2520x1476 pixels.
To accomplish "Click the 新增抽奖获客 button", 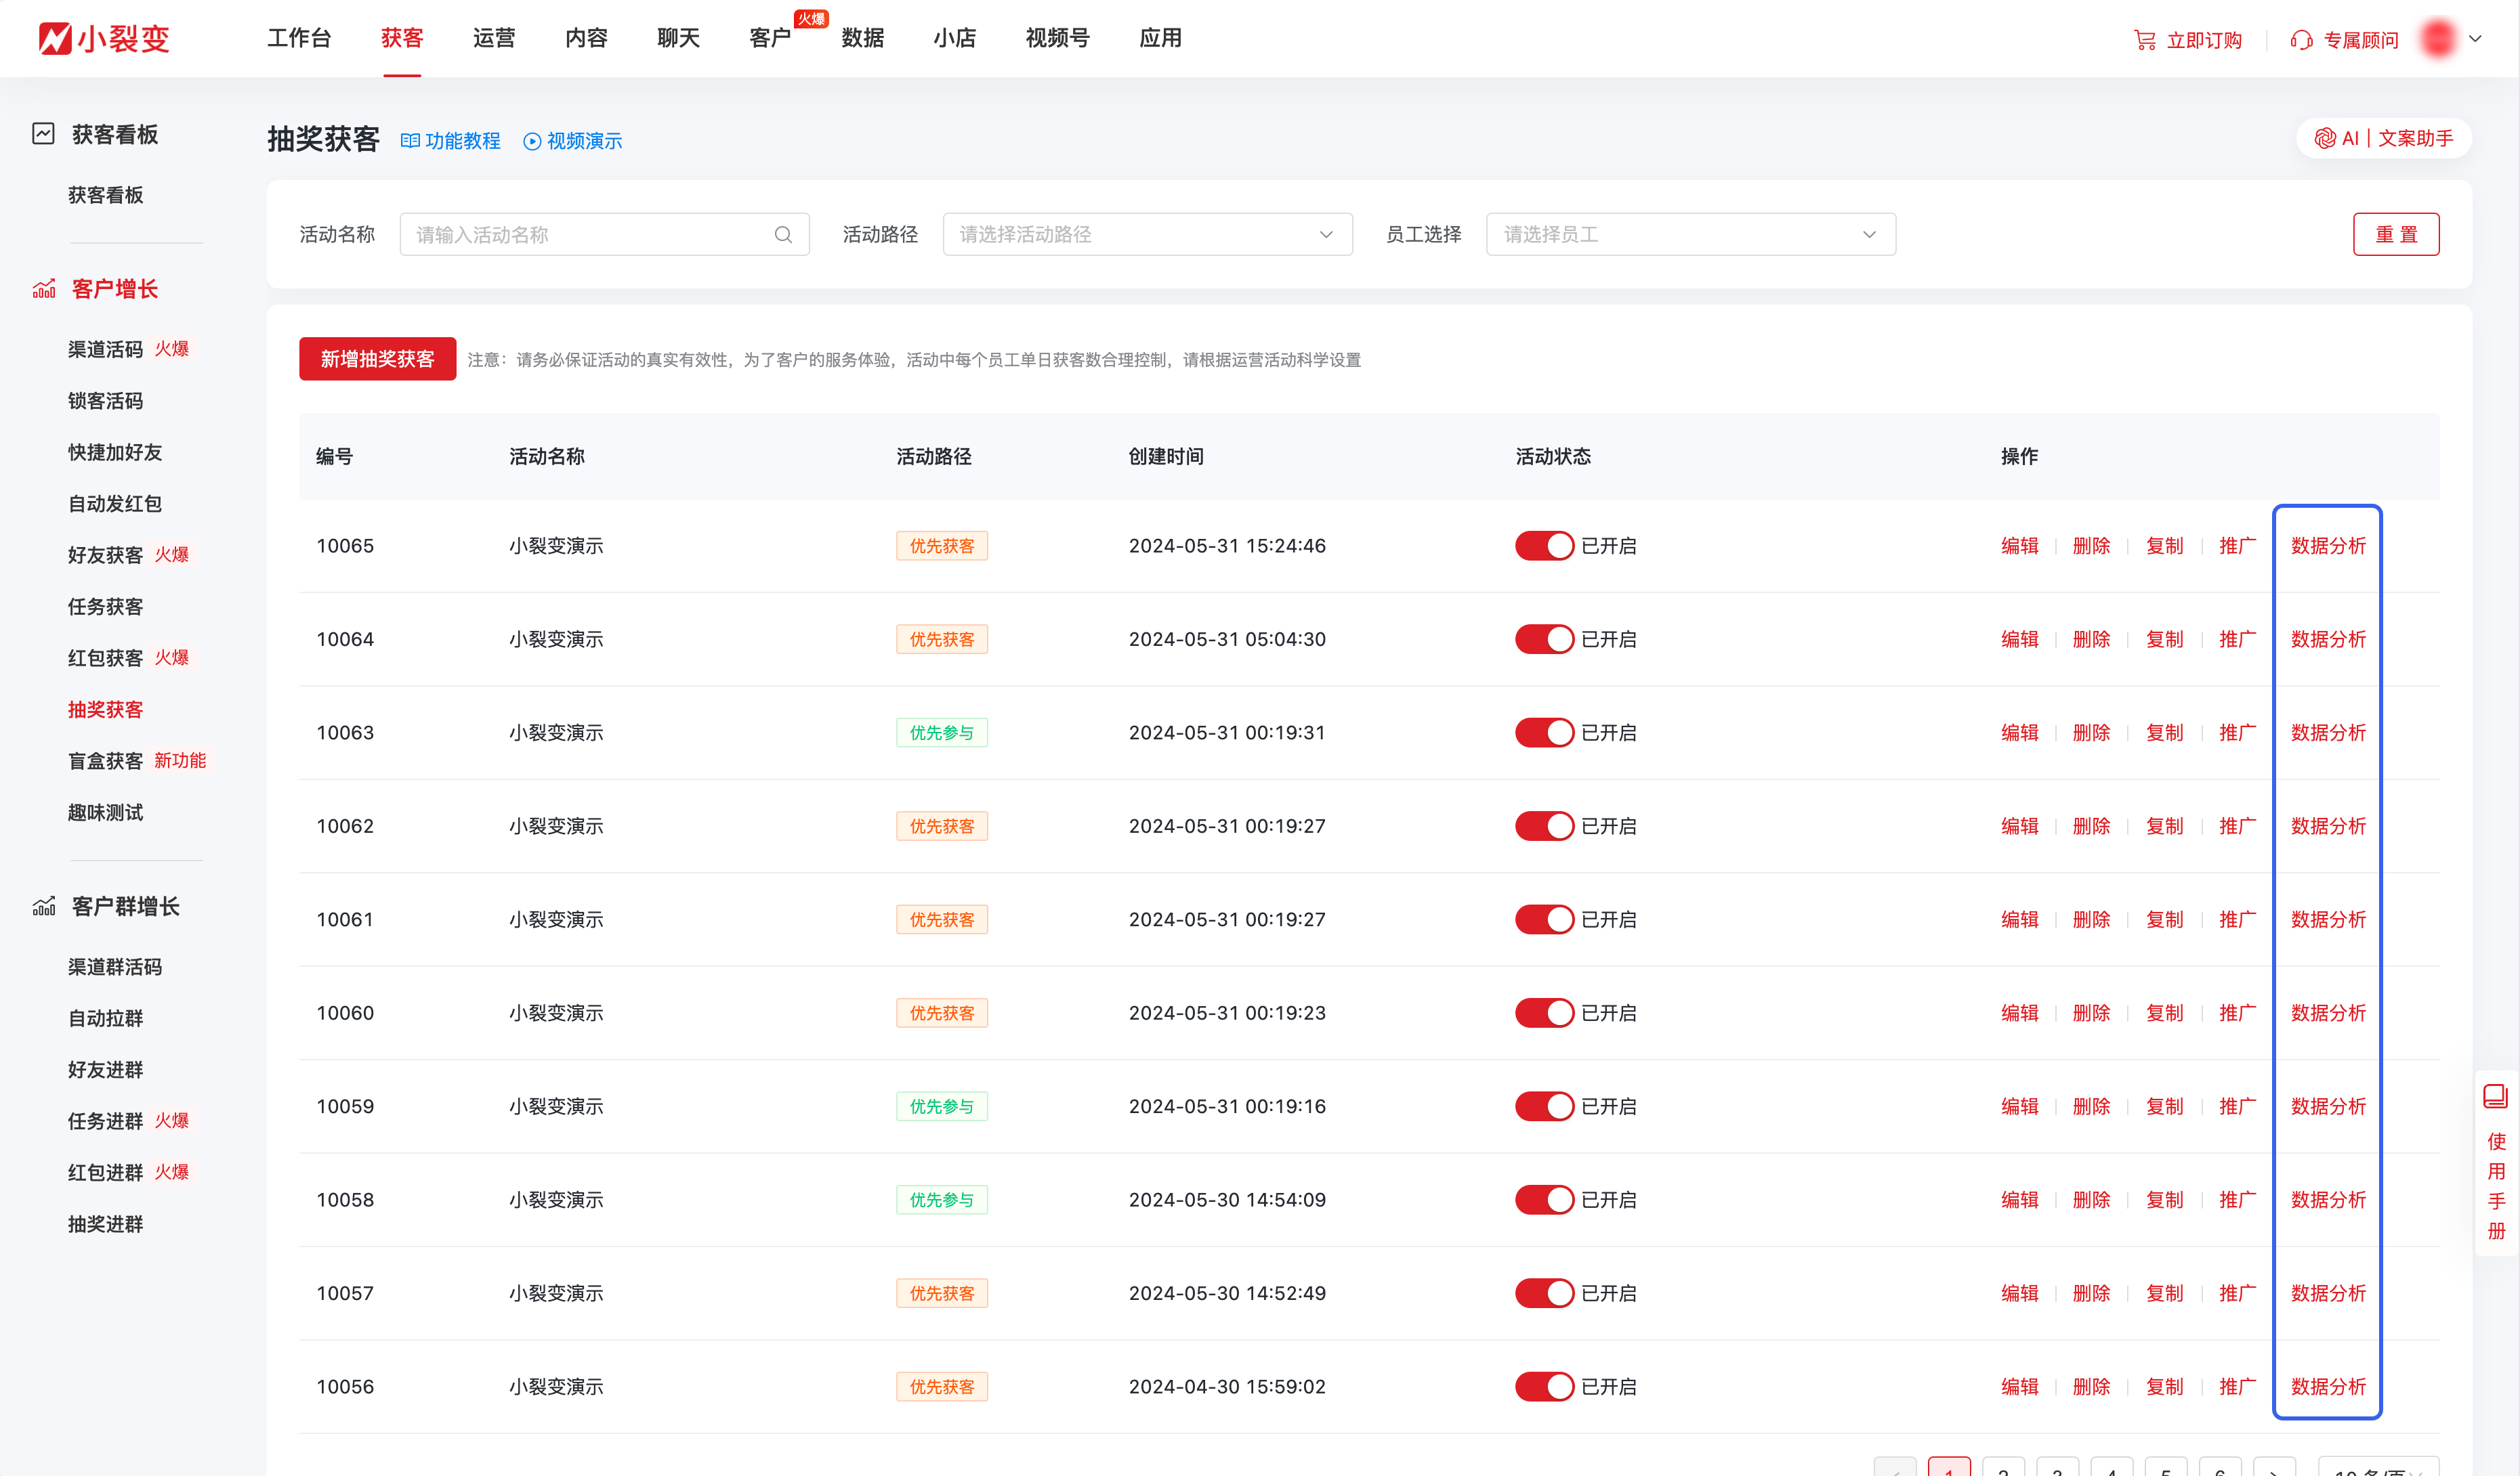I will pos(377,360).
